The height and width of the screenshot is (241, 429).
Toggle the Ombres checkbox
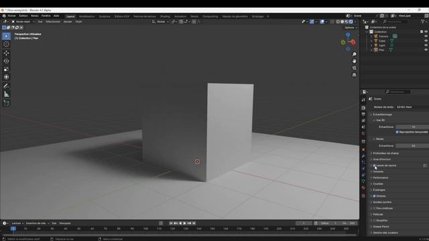point(374,196)
